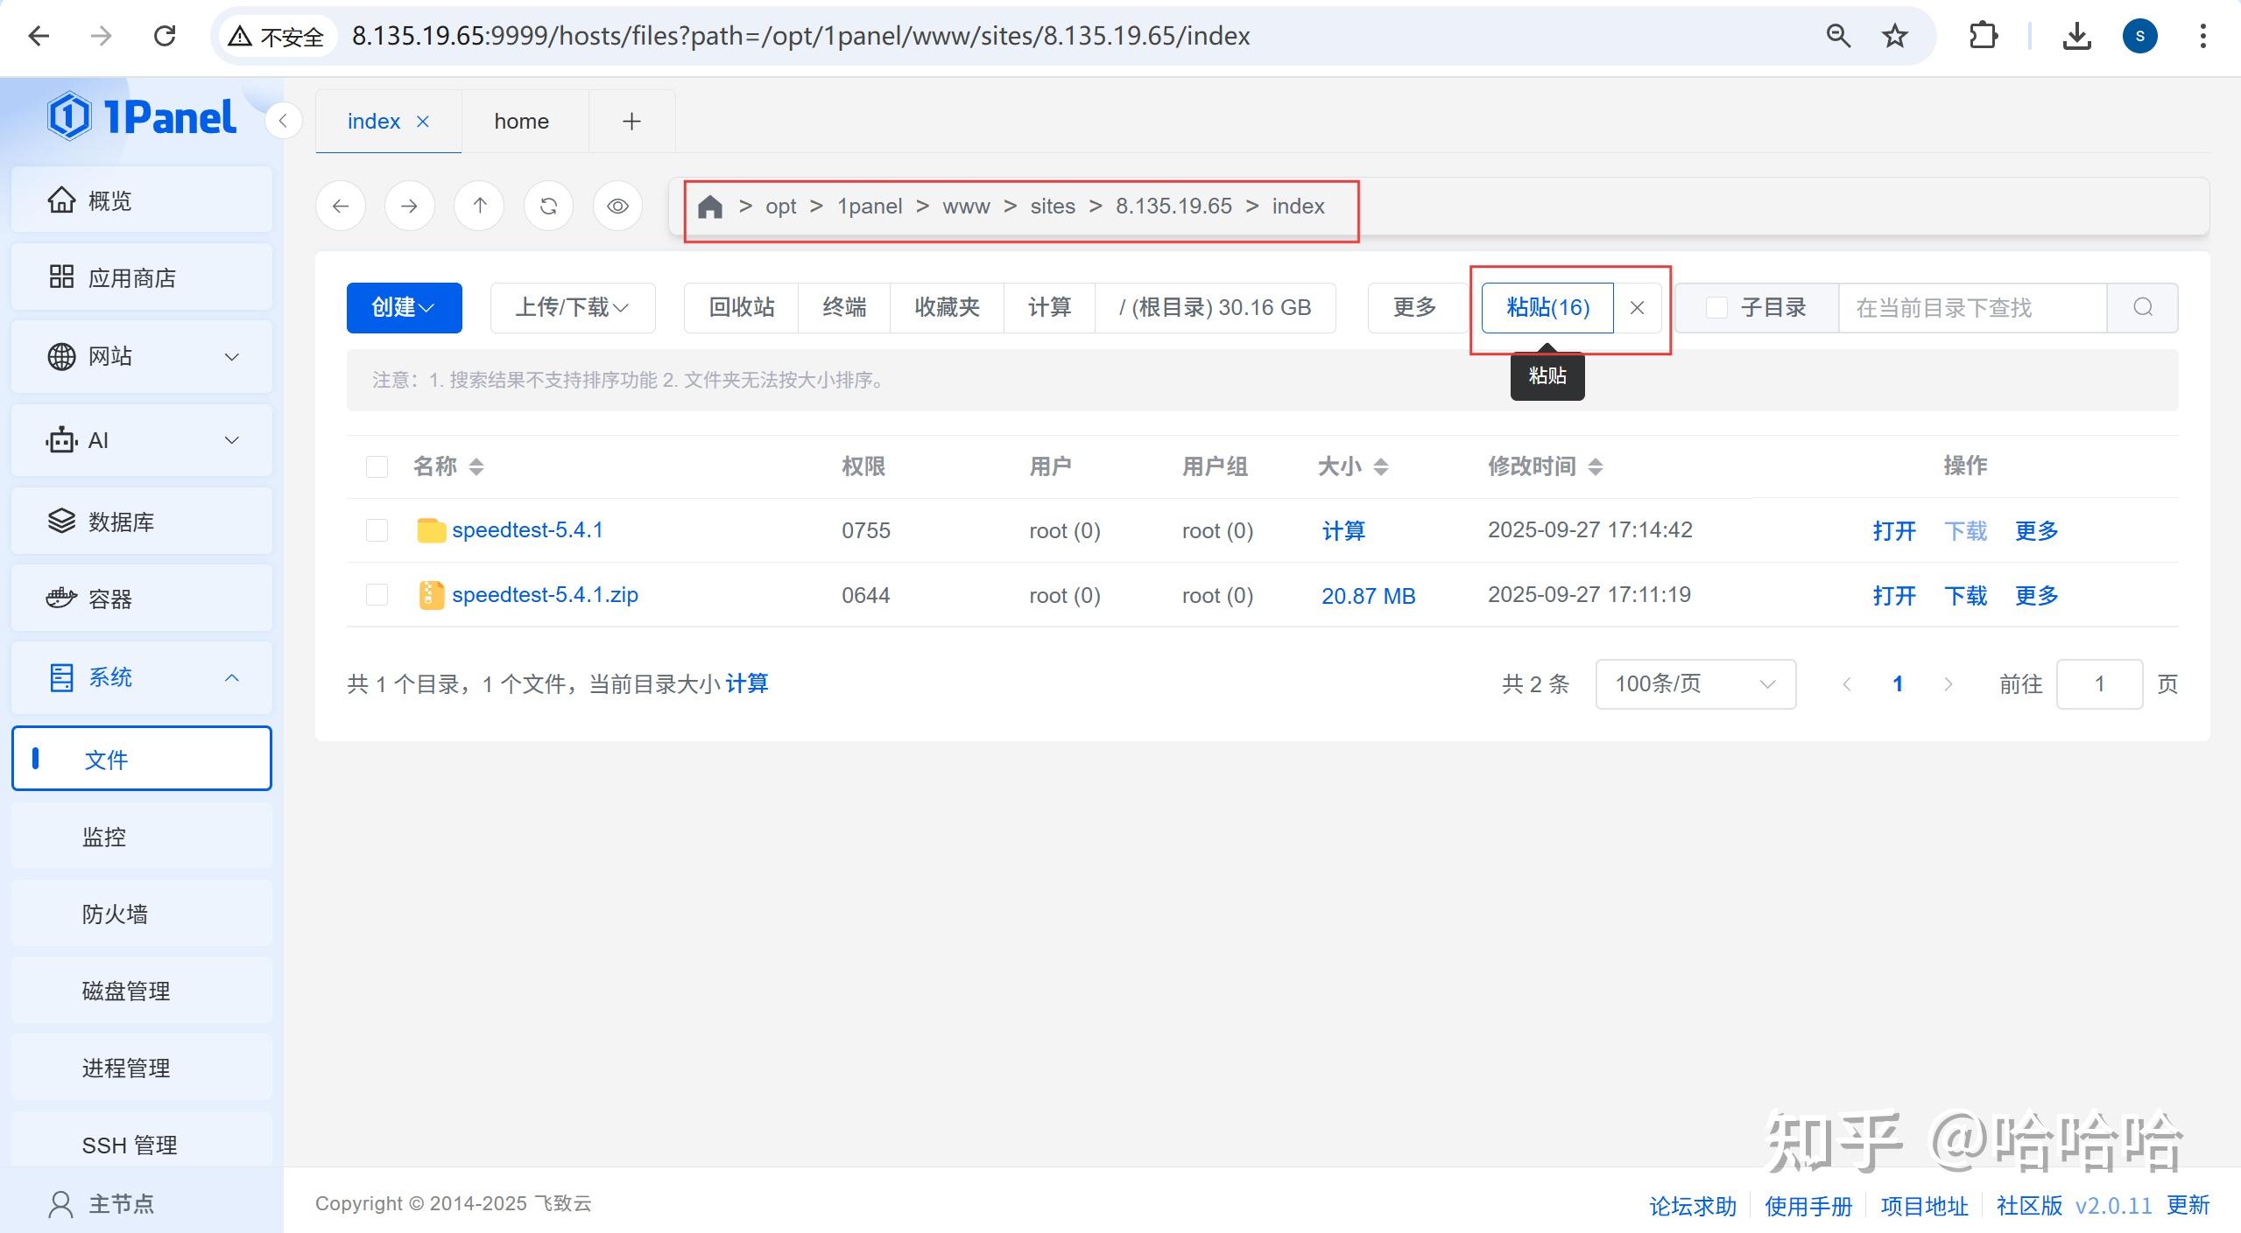
Task: Open the 更多 menu in the toolbar
Action: 1413,307
